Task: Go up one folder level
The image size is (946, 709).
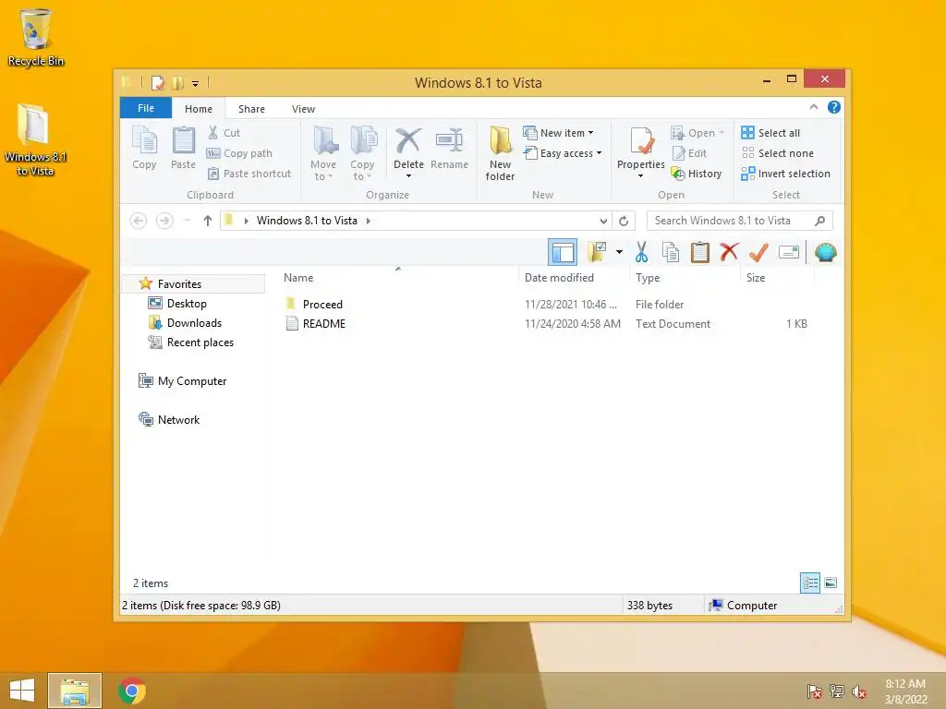Action: click(208, 221)
